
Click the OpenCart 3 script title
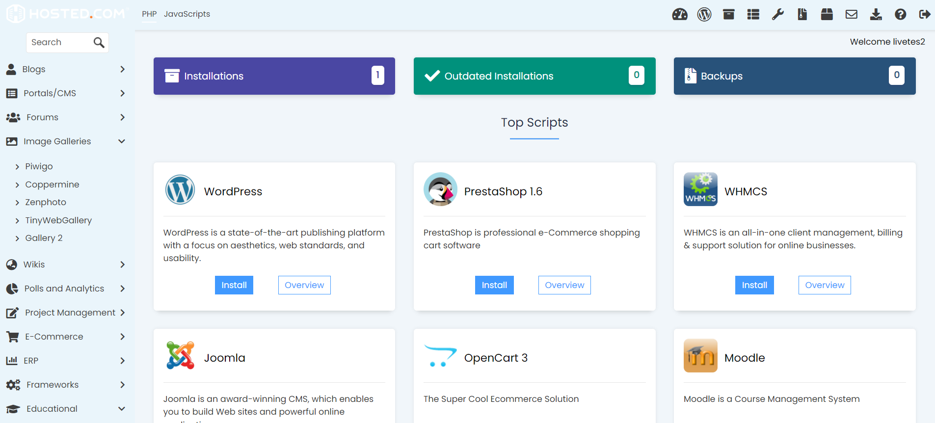tap(496, 358)
